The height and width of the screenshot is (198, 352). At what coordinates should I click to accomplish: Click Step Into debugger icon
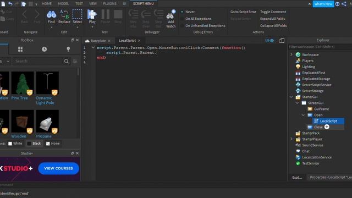(133, 14)
